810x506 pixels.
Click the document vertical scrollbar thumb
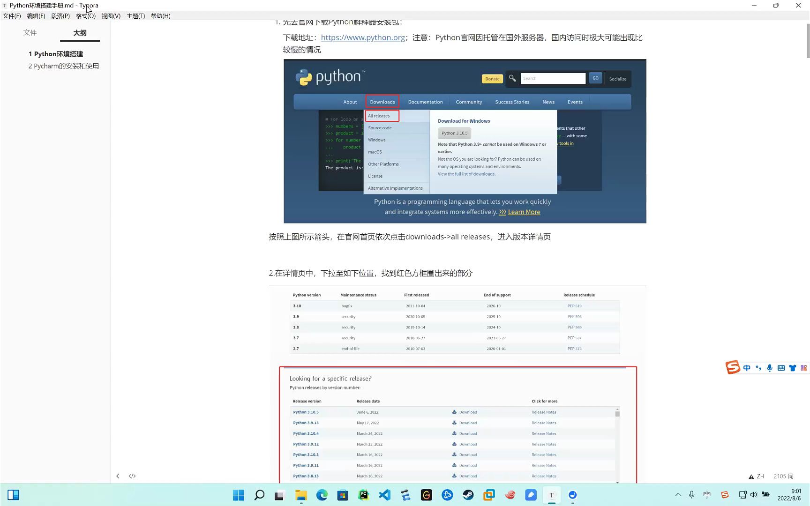[x=808, y=40]
